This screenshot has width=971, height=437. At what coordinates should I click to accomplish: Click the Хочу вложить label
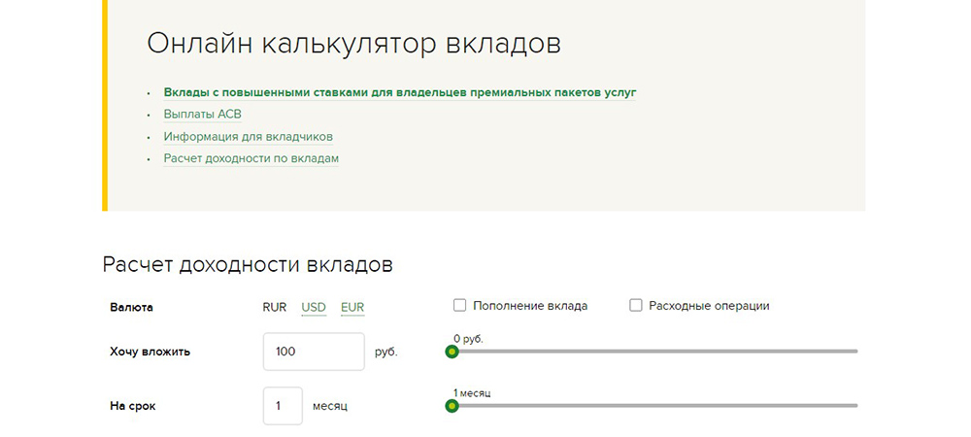[x=150, y=352]
